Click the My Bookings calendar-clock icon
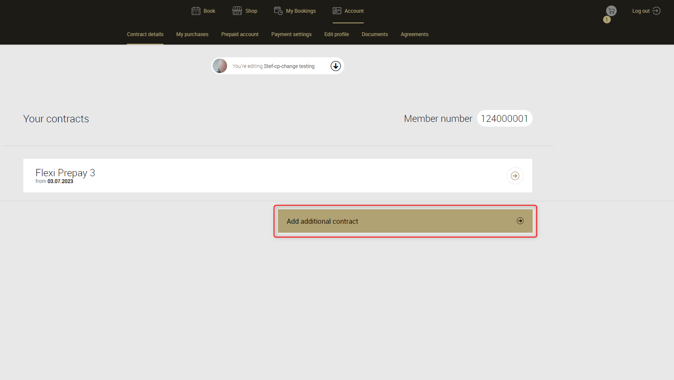The height and width of the screenshot is (380, 674). pos(278,11)
